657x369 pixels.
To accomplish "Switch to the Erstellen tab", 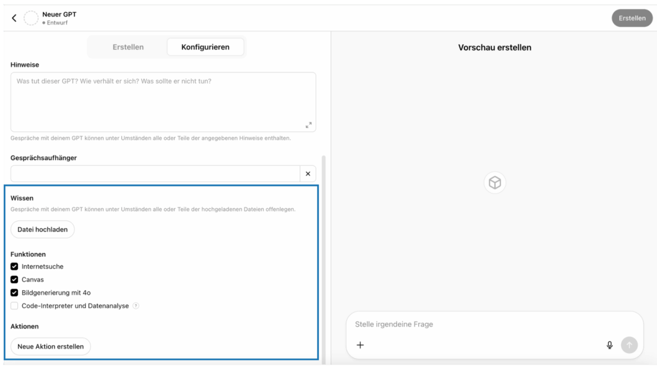I will pos(128,47).
